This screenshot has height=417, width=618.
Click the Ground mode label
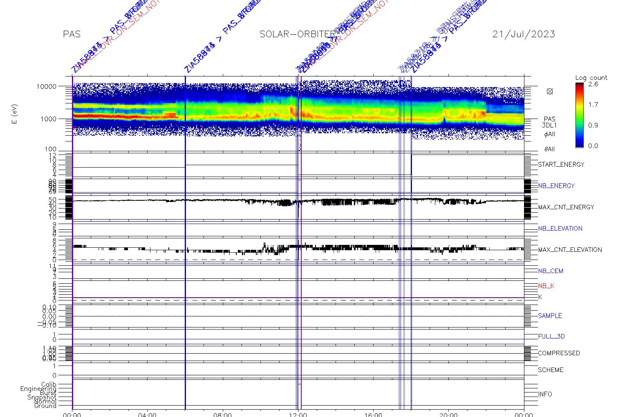click(45, 406)
